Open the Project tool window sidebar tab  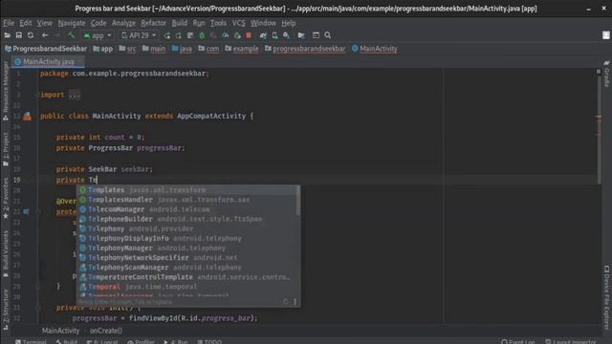click(x=6, y=149)
